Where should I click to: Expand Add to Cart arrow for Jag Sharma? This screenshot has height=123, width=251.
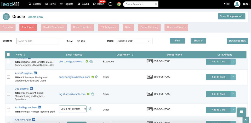click(233, 94)
